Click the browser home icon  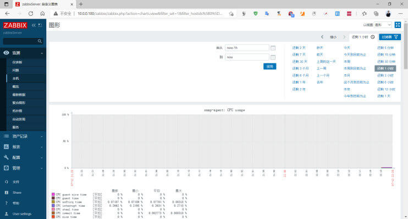pos(42,14)
